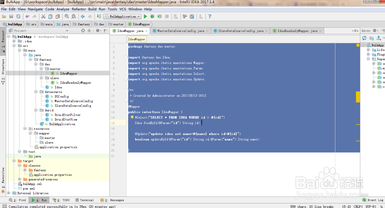Expand the .idea folder node
Image resolution: width=385 pixels, height=208 pixels.
pyautogui.click(x=14, y=41)
